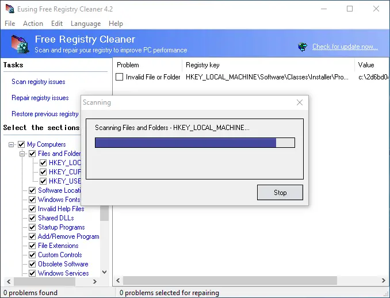Screen dimensions: 390x298
Task: Open the Help menu
Action: (116, 24)
